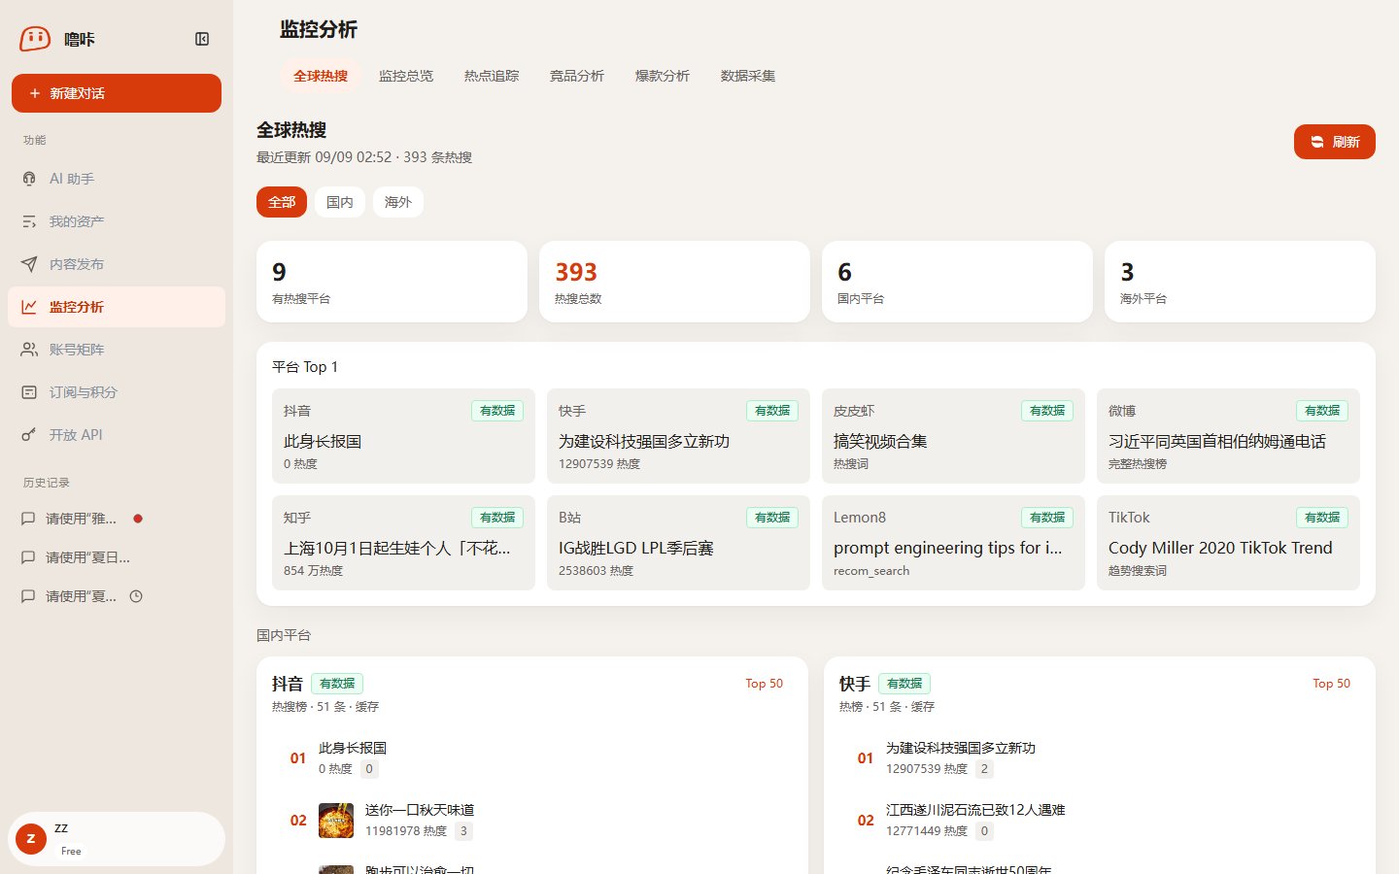
Task: Open the TikTok Cody Miller card
Action: point(1228,543)
